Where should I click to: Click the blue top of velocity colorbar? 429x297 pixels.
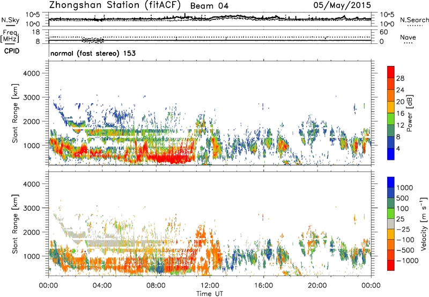tap(391, 182)
